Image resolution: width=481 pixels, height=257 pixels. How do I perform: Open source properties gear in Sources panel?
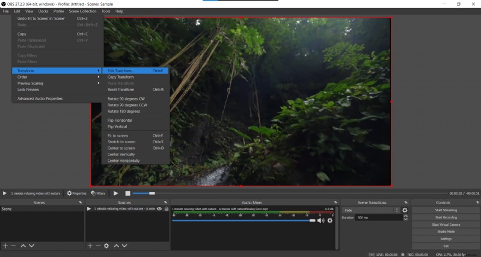click(106, 246)
